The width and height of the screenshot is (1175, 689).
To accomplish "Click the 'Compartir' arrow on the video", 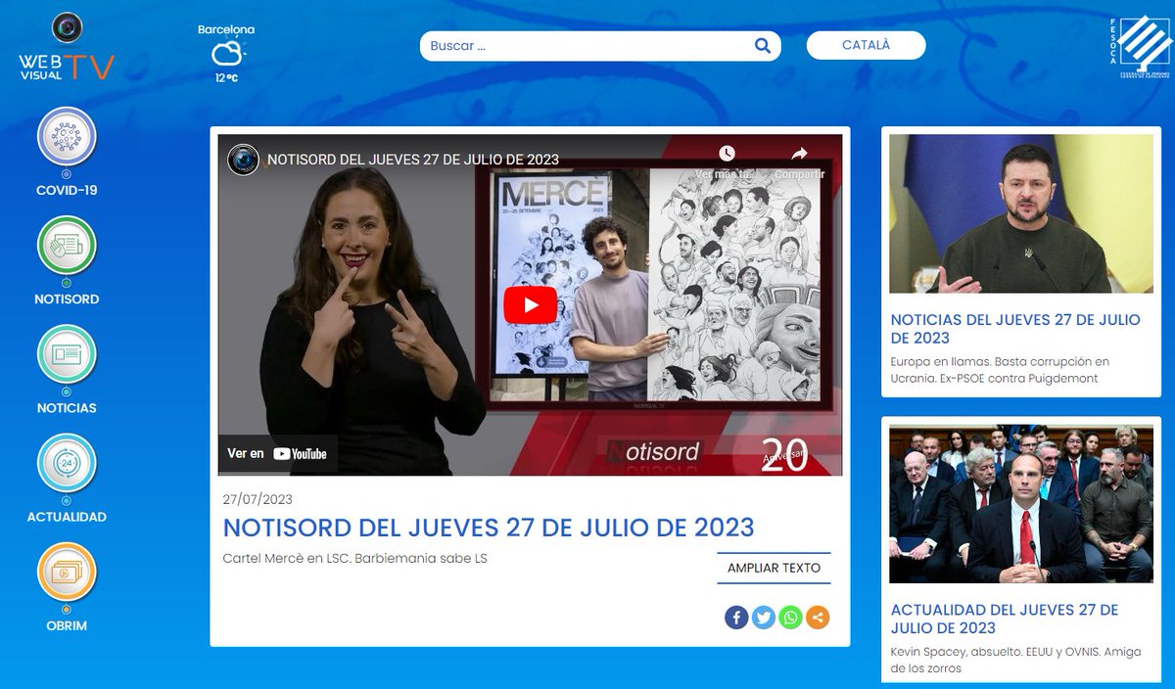I will pos(801,155).
